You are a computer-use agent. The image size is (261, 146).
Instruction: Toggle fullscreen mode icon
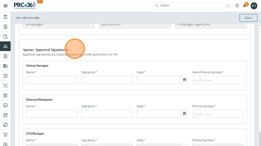[x=228, y=6]
